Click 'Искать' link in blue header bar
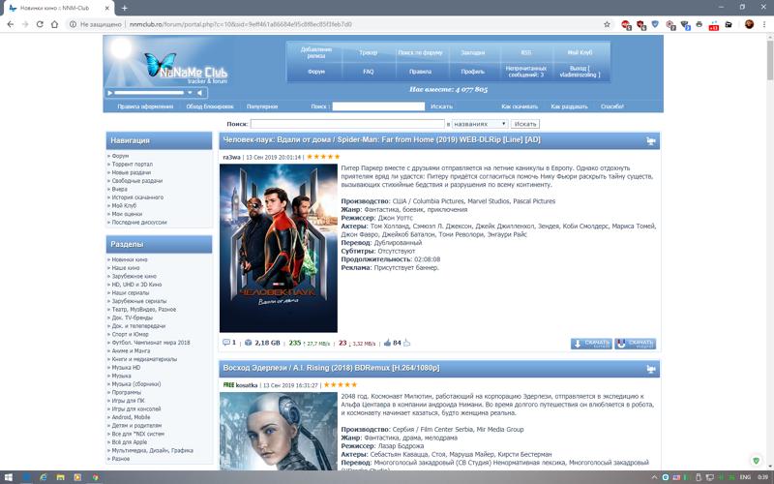The width and height of the screenshot is (774, 484). tap(441, 106)
